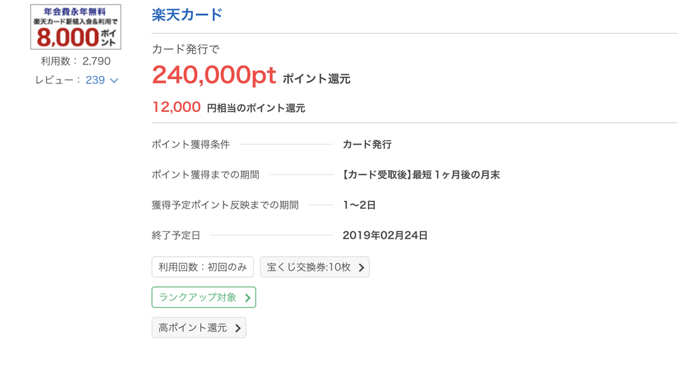
Task: Open the 高ポイント還元 tag button
Action: coord(199,328)
